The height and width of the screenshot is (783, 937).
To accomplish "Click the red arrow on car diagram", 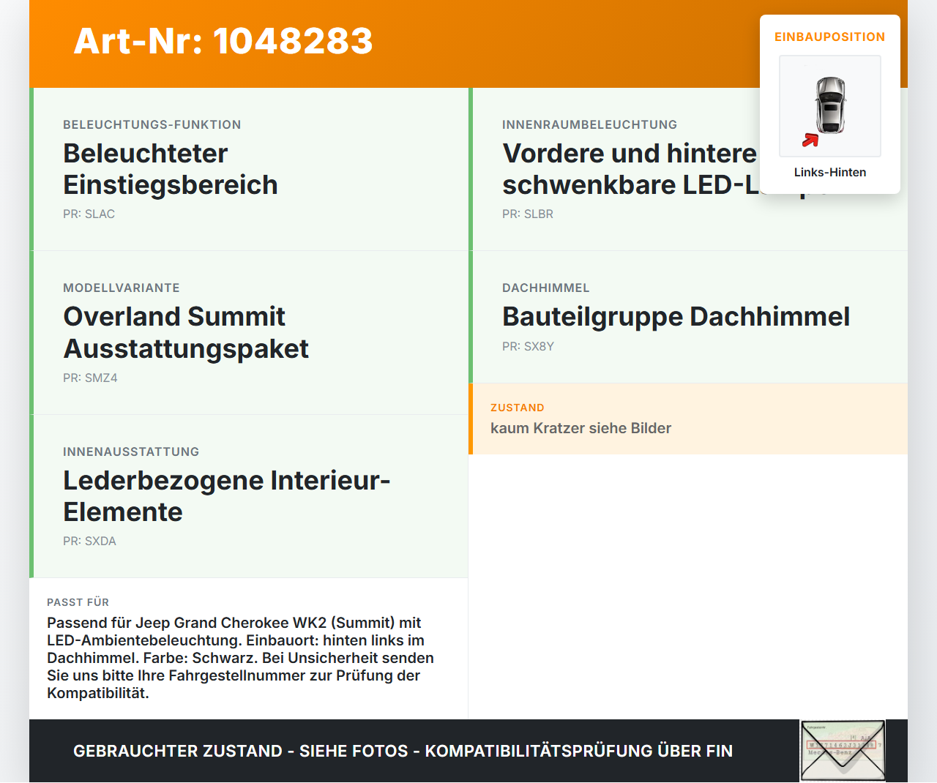I will [x=810, y=140].
